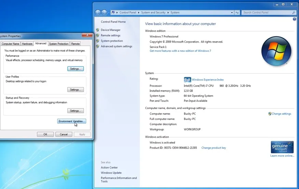
Task: Click the 12.0 GB installed memory value
Action: [188, 91]
